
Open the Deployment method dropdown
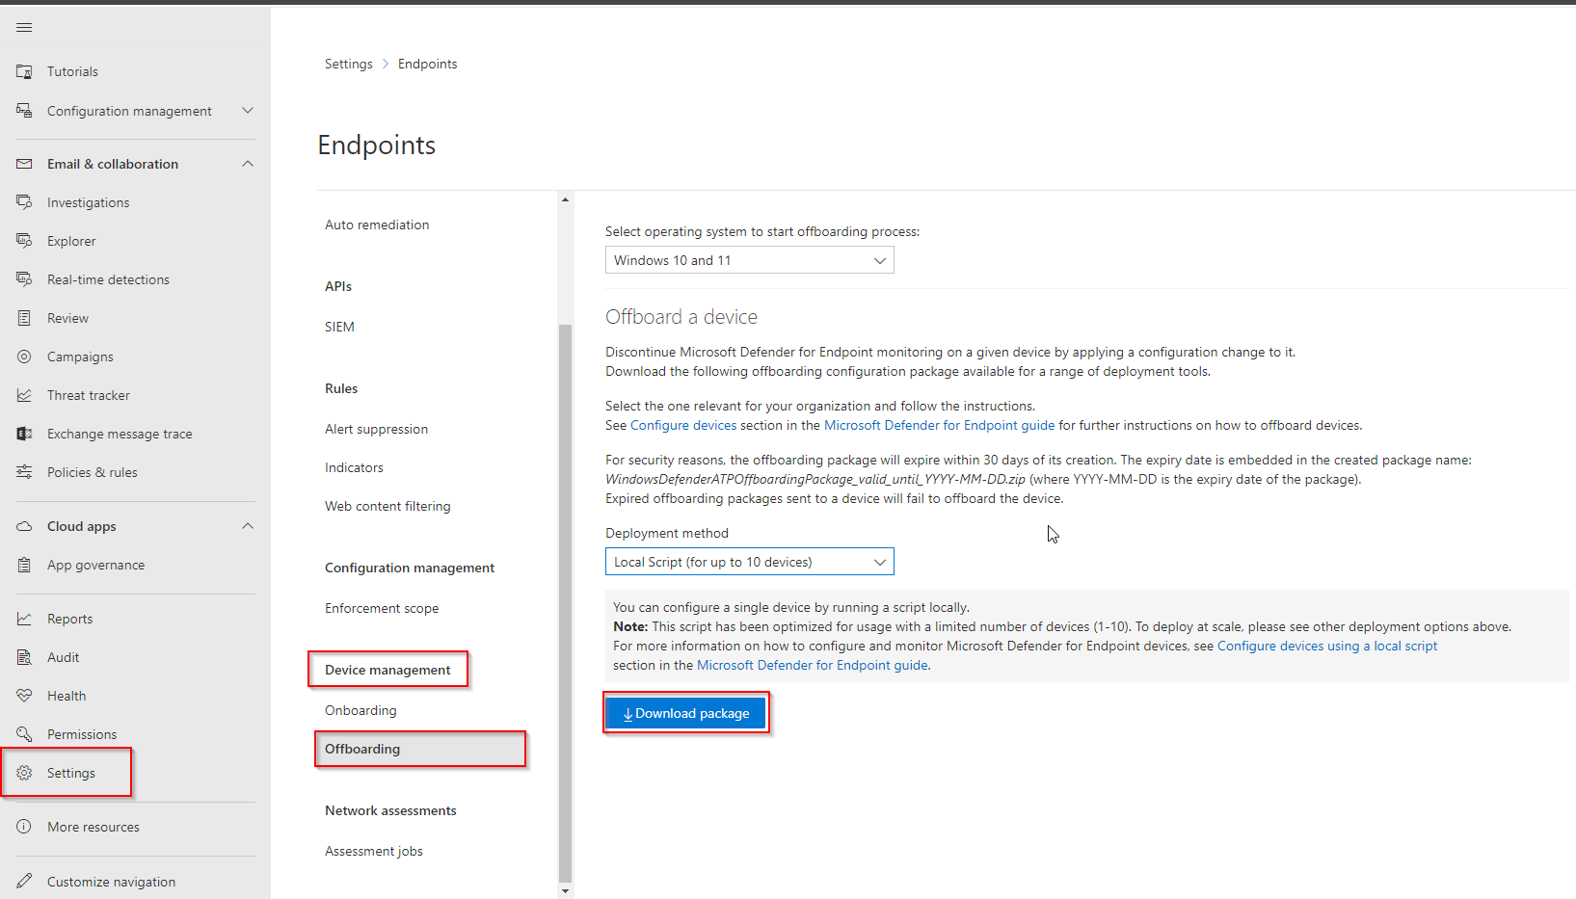pos(749,562)
